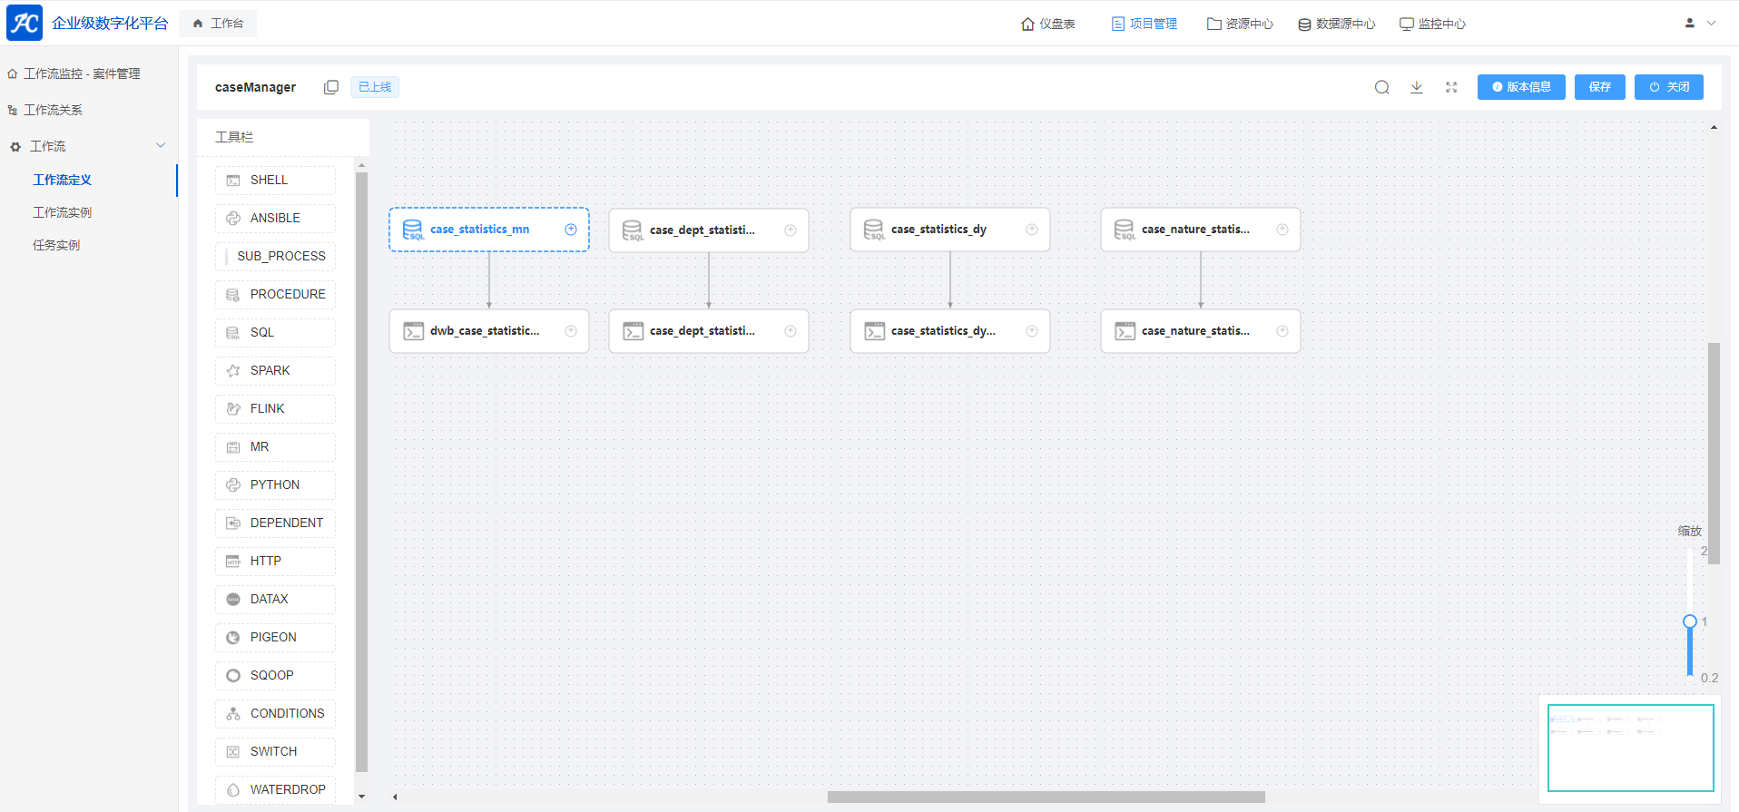
Task: Open 项目管理 in top navigation
Action: pyautogui.click(x=1144, y=24)
